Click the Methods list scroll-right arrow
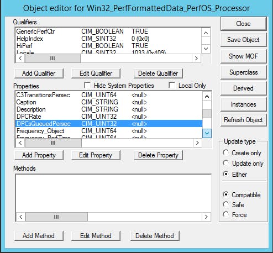 tap(206, 217)
